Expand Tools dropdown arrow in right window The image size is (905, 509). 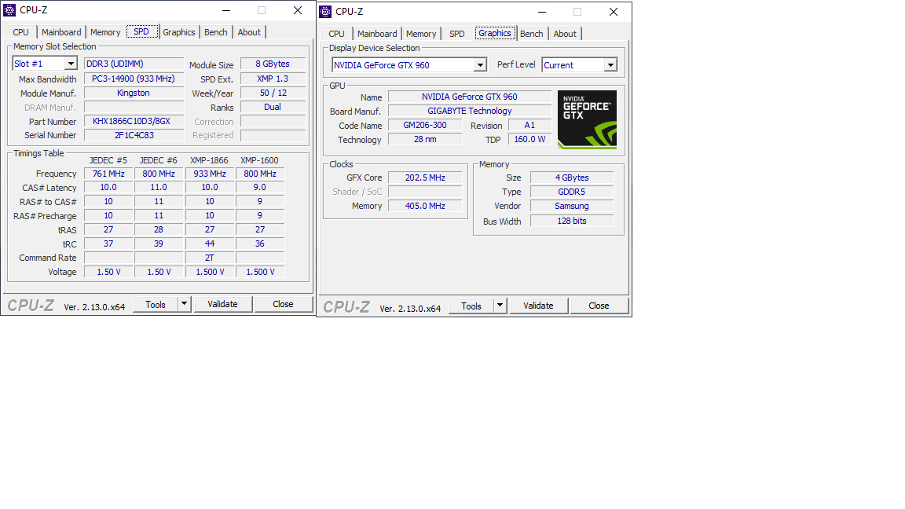[x=500, y=306]
